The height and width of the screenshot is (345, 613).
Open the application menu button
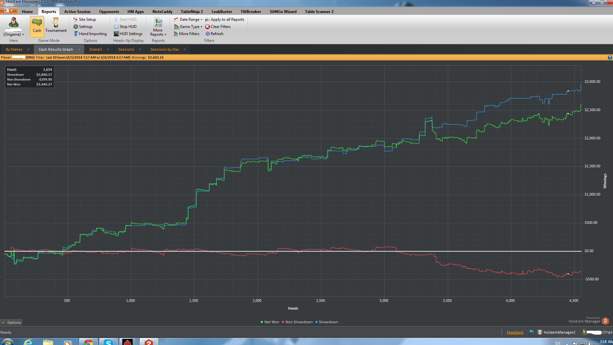[x=8, y=11]
